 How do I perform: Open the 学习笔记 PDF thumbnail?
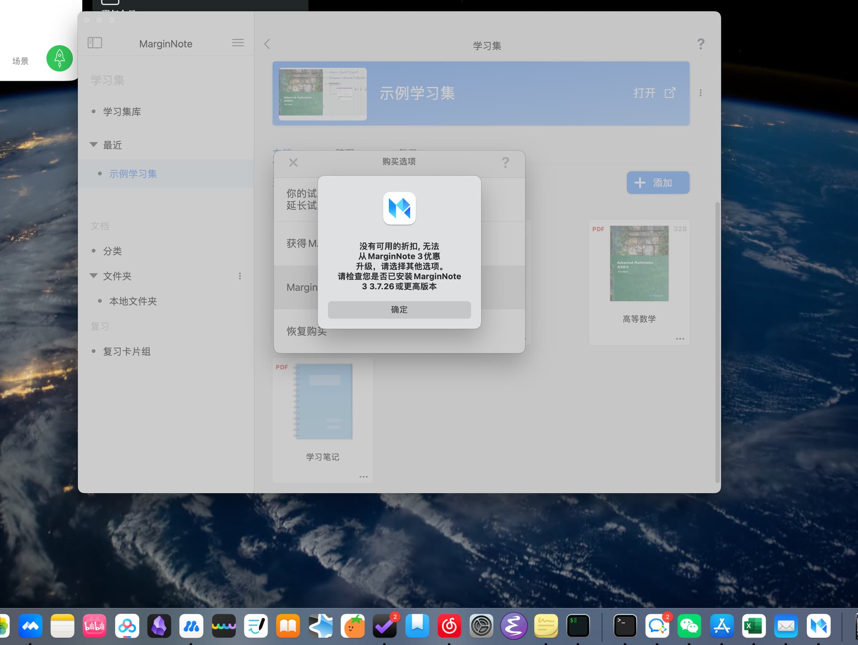pyautogui.click(x=324, y=402)
